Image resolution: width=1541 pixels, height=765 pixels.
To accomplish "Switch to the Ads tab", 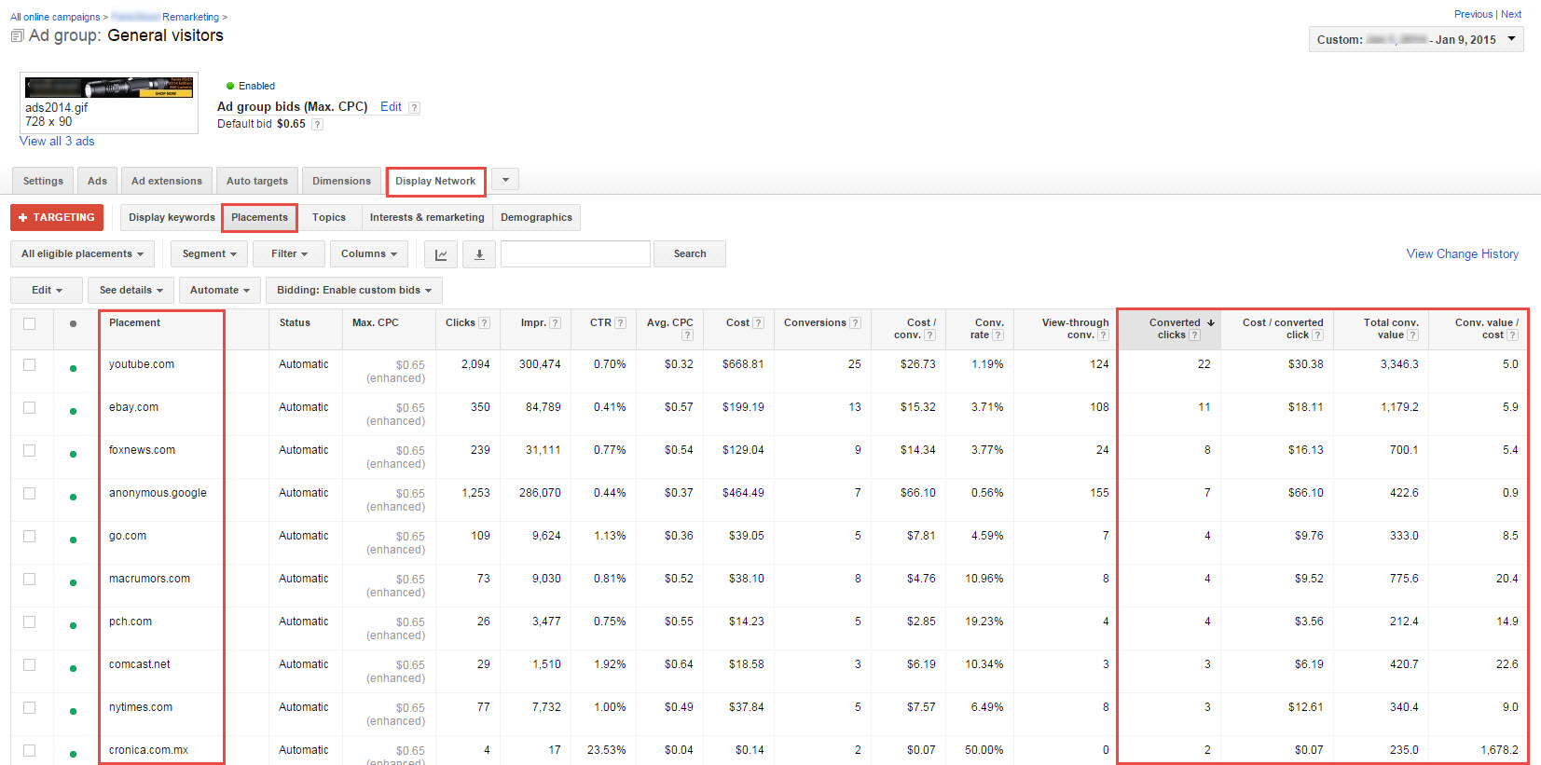I will click(x=98, y=182).
